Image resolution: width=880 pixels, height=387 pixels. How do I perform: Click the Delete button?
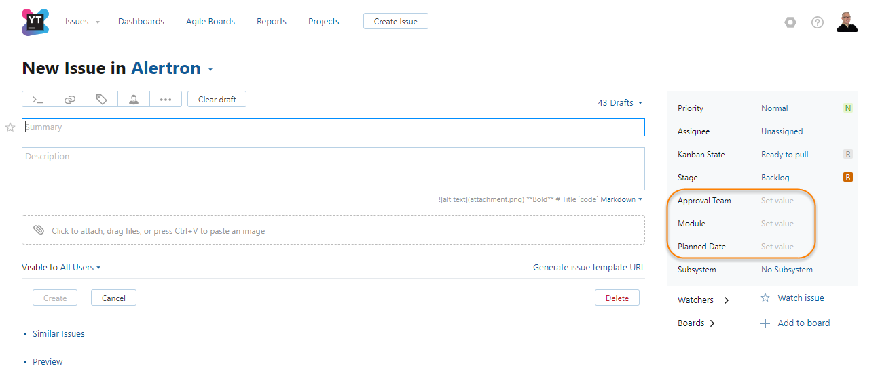pyautogui.click(x=617, y=298)
